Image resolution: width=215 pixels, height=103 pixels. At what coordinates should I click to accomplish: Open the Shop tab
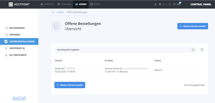tap(95, 4)
